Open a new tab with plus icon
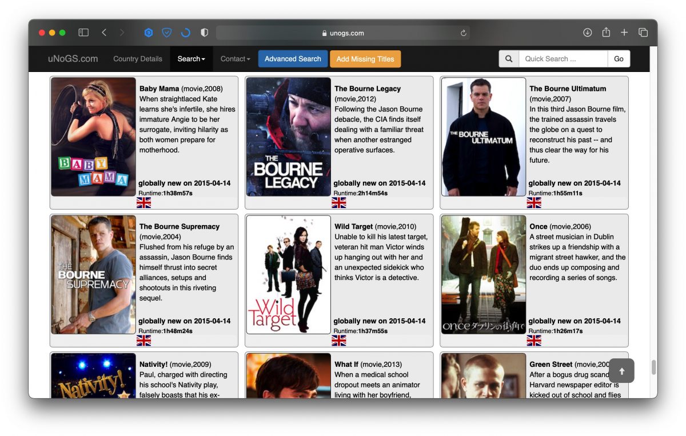This screenshot has width=686, height=436. [x=624, y=33]
